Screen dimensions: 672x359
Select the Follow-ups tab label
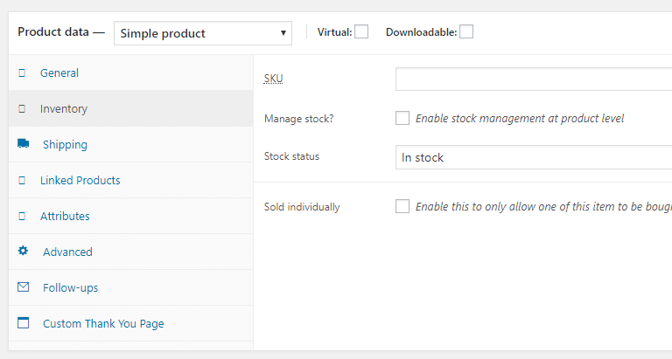[x=70, y=288]
